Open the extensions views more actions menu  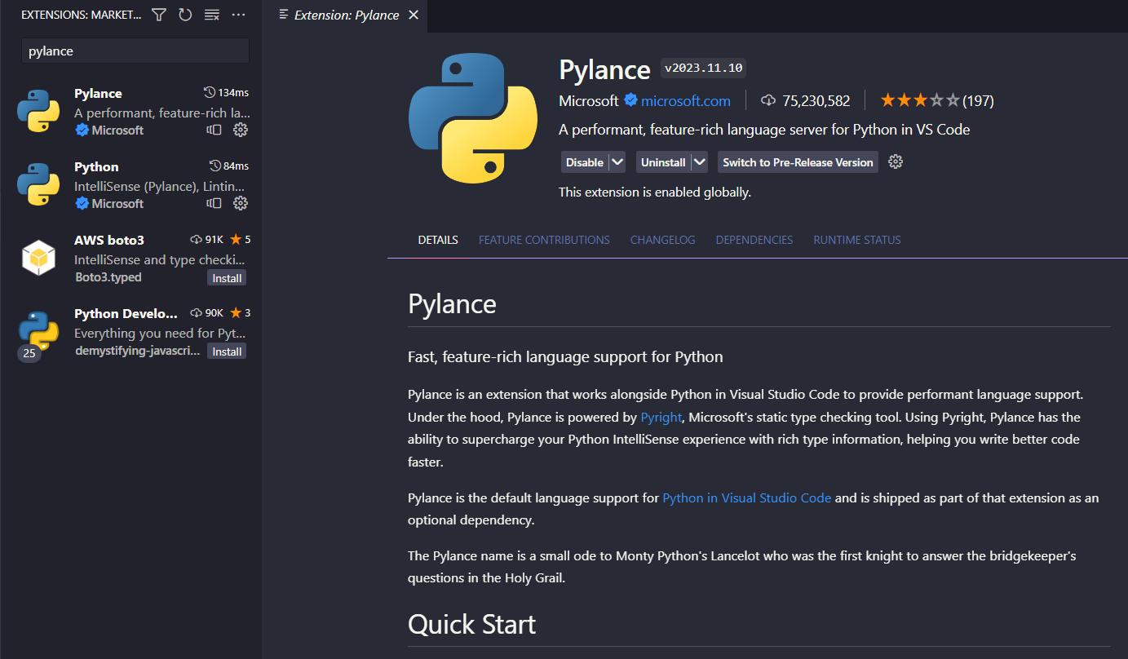pos(238,15)
